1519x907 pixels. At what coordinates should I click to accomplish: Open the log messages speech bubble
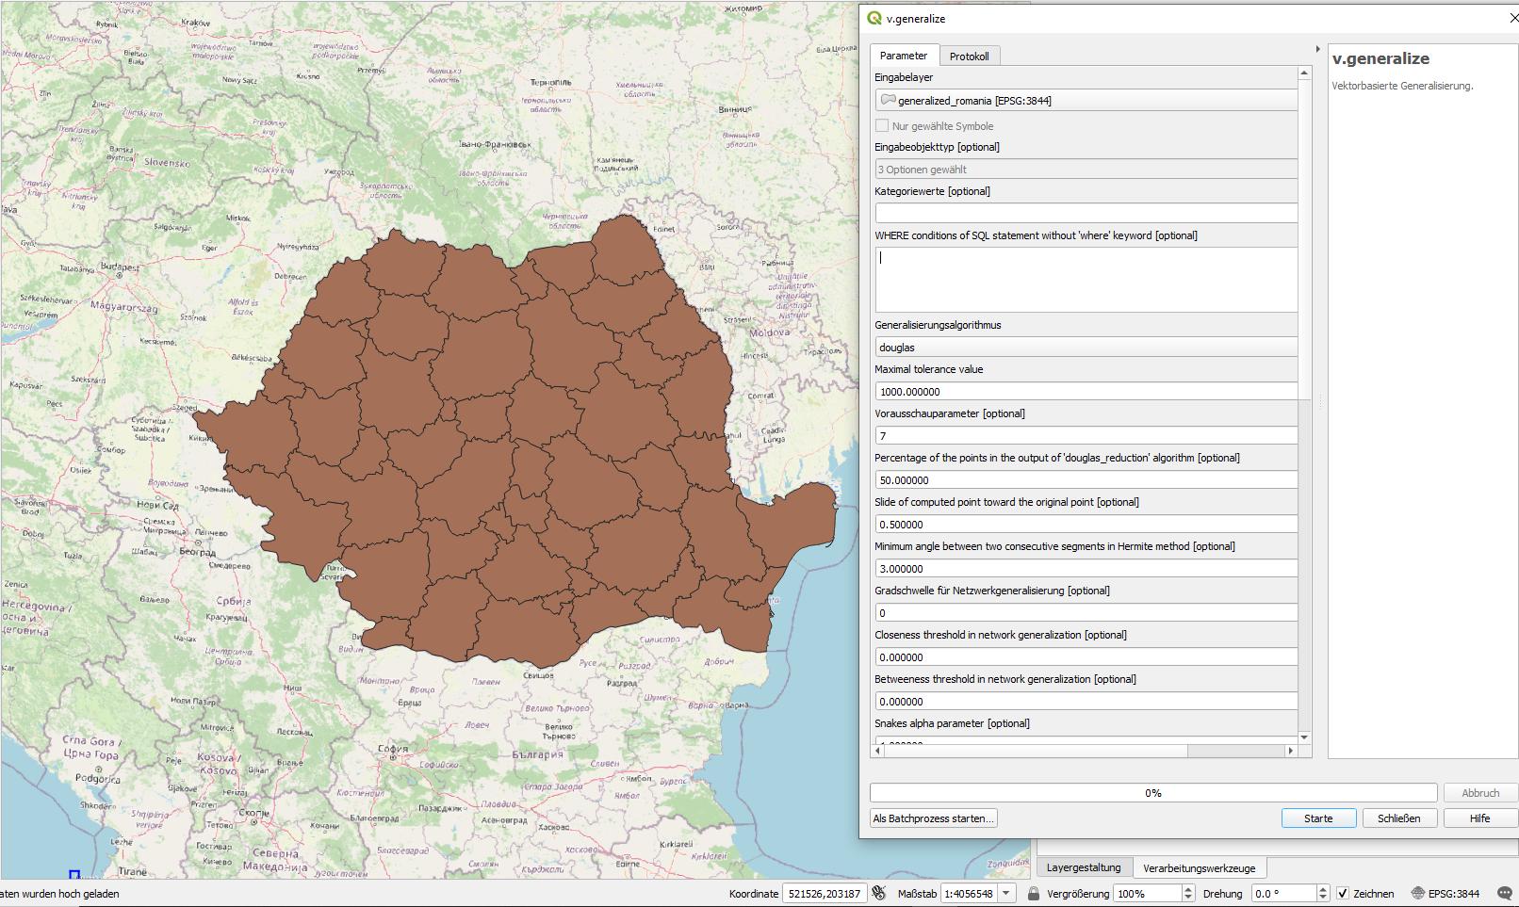click(1505, 894)
